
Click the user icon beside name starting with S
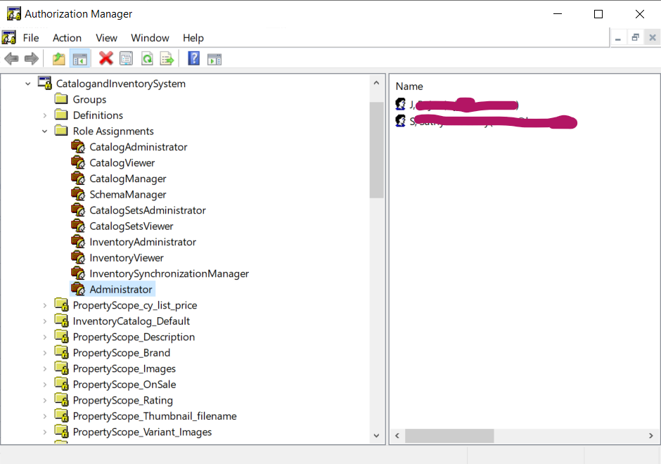point(401,121)
